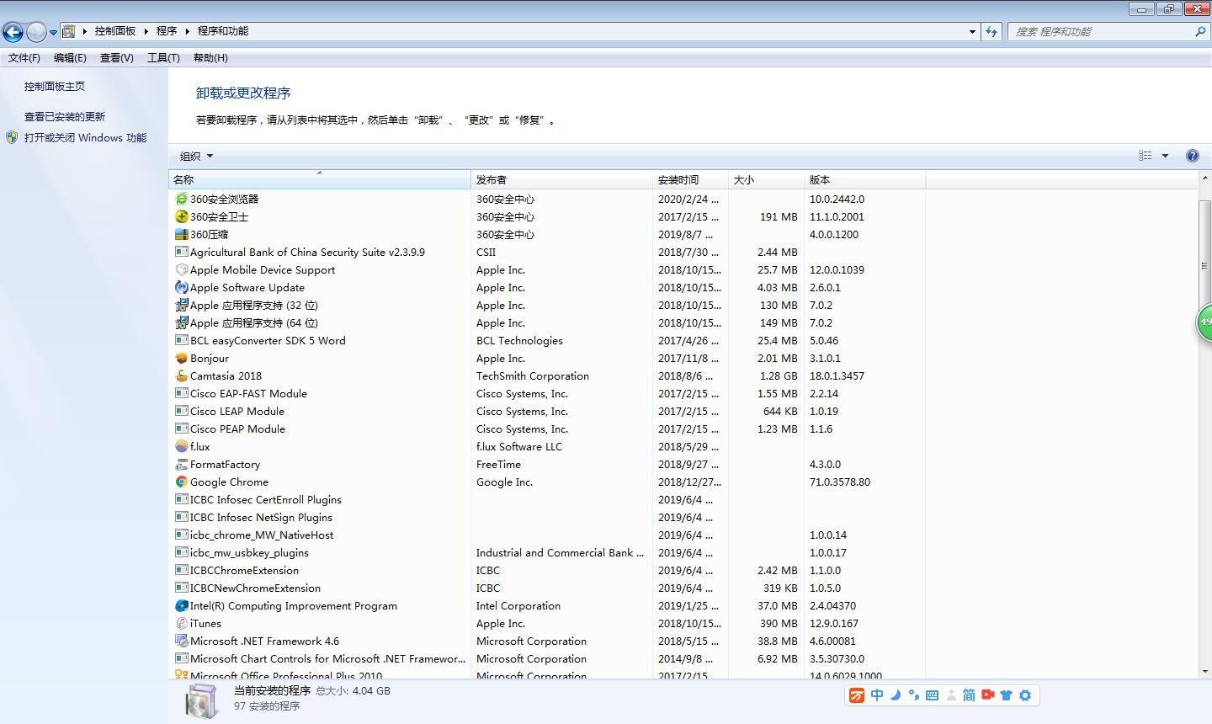Click the search magnifier icon
1212x724 pixels.
pos(1200,31)
